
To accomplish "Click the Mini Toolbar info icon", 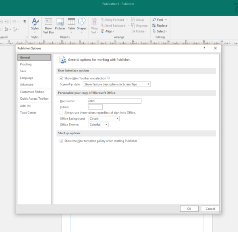I will pyautogui.click(x=108, y=78).
